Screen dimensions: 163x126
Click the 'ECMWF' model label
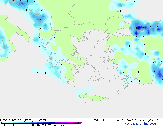(x=41, y=120)
